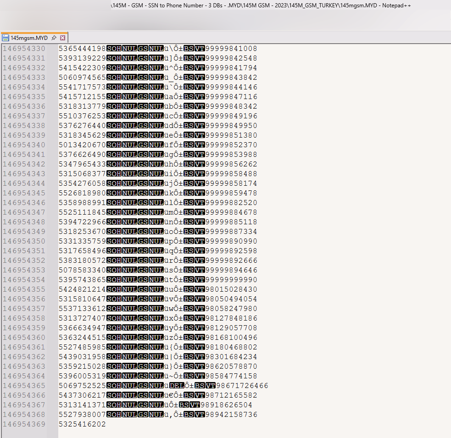Click the SOH control symbol on line 146954330
Viewport: 451px width, 438px height.
pos(114,49)
